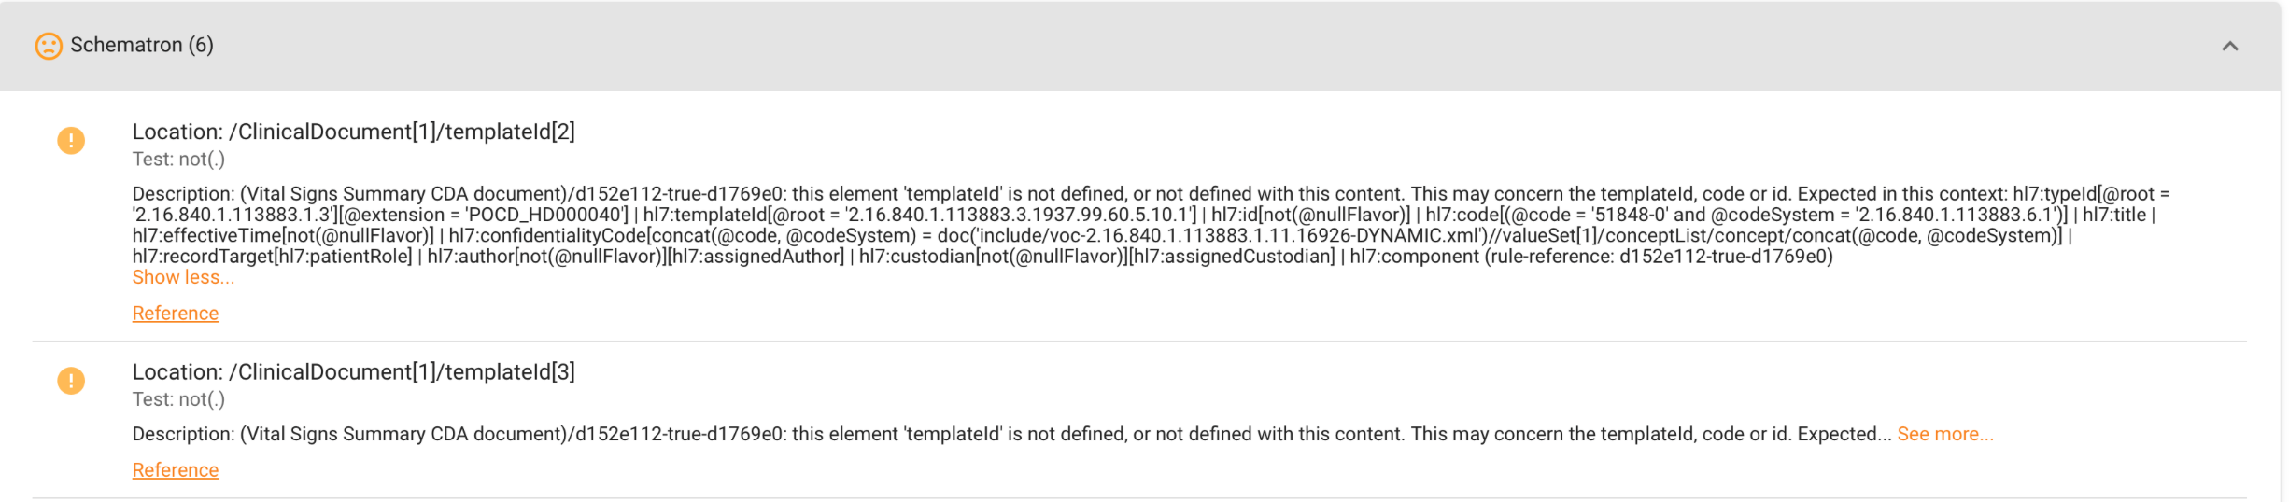Click 'Show less...' under the templateId[2] description

click(183, 278)
